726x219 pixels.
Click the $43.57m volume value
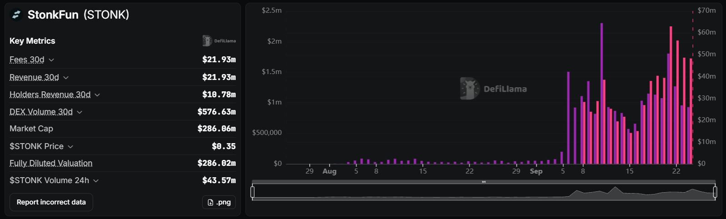(219, 180)
